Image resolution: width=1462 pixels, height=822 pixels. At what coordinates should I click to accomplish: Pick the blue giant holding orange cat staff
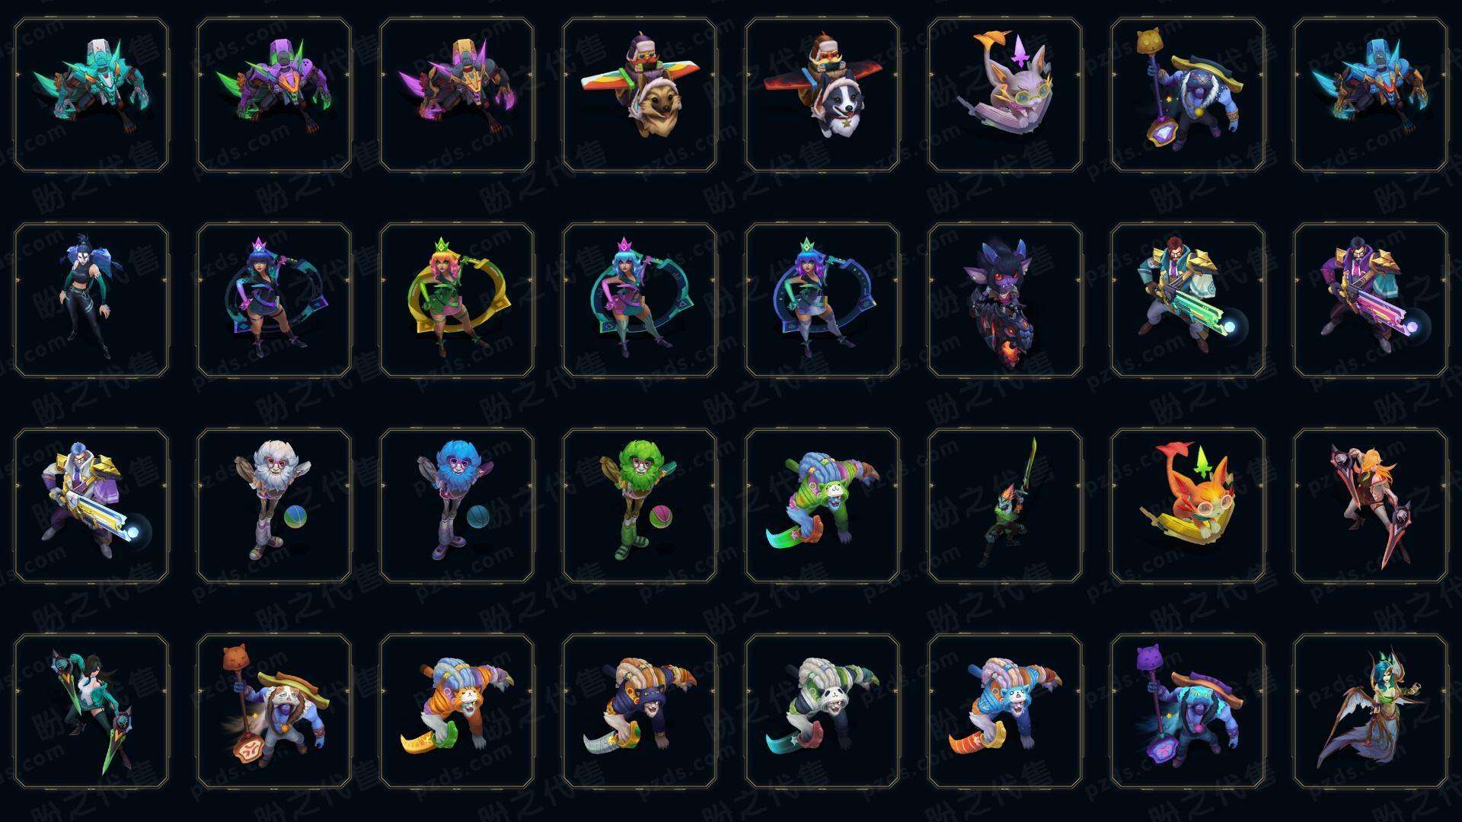point(274,712)
